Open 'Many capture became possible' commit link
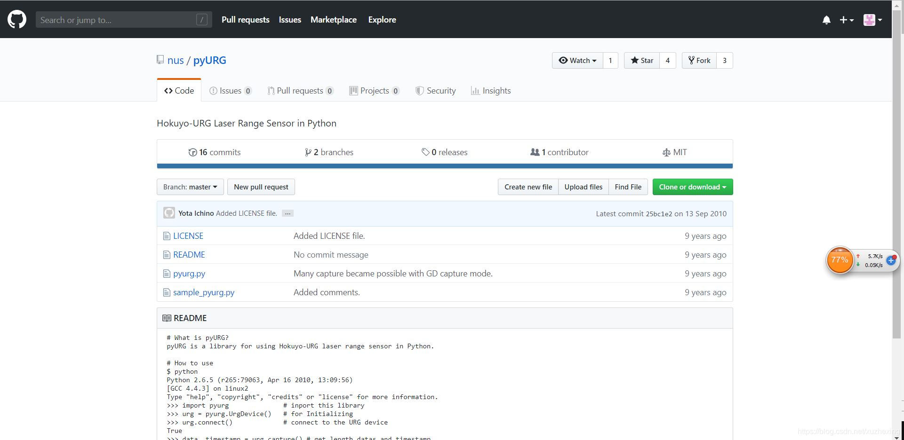This screenshot has height=440, width=904. 393,274
